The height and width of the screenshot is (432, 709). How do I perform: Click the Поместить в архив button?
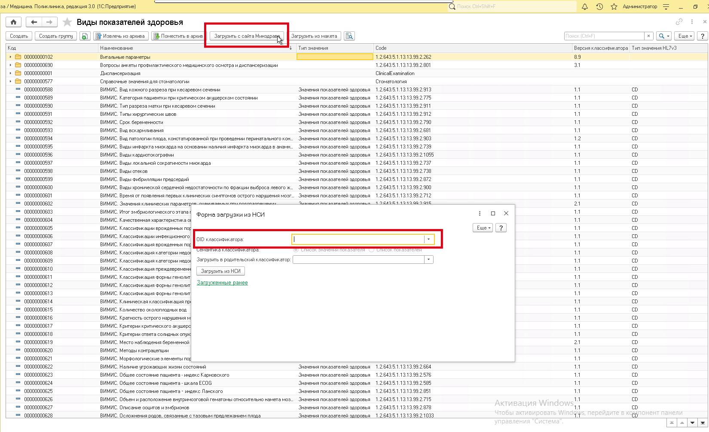pyautogui.click(x=178, y=36)
